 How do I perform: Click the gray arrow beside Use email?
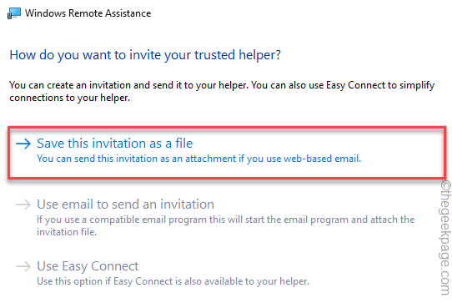pyautogui.click(x=23, y=204)
